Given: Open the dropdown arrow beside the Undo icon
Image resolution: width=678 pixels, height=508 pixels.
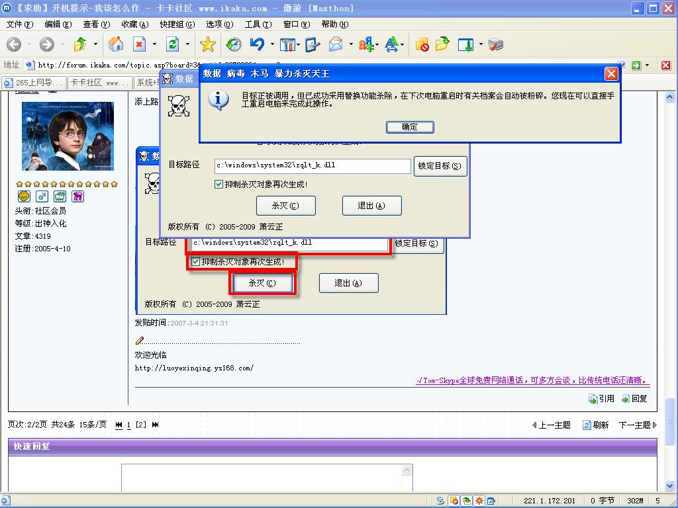Looking at the screenshot, I should coord(272,44).
